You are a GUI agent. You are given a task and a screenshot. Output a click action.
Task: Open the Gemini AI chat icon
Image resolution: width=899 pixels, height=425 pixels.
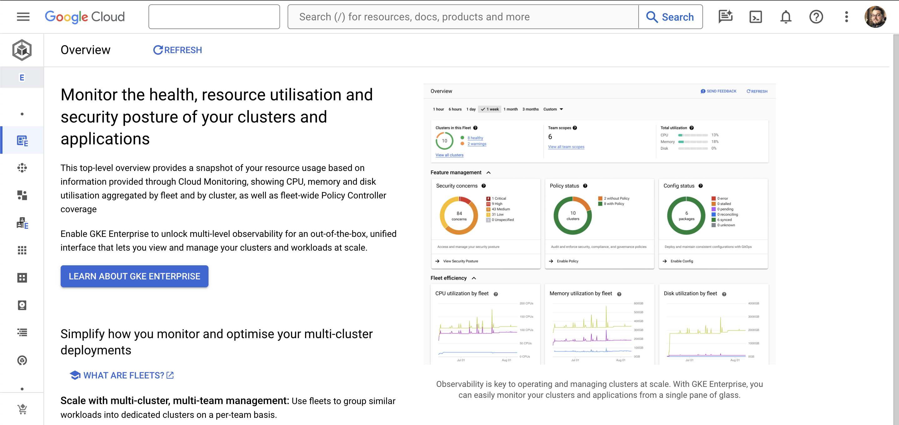[x=725, y=17]
